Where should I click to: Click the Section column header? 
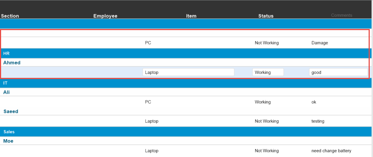pyautogui.click(x=10, y=16)
